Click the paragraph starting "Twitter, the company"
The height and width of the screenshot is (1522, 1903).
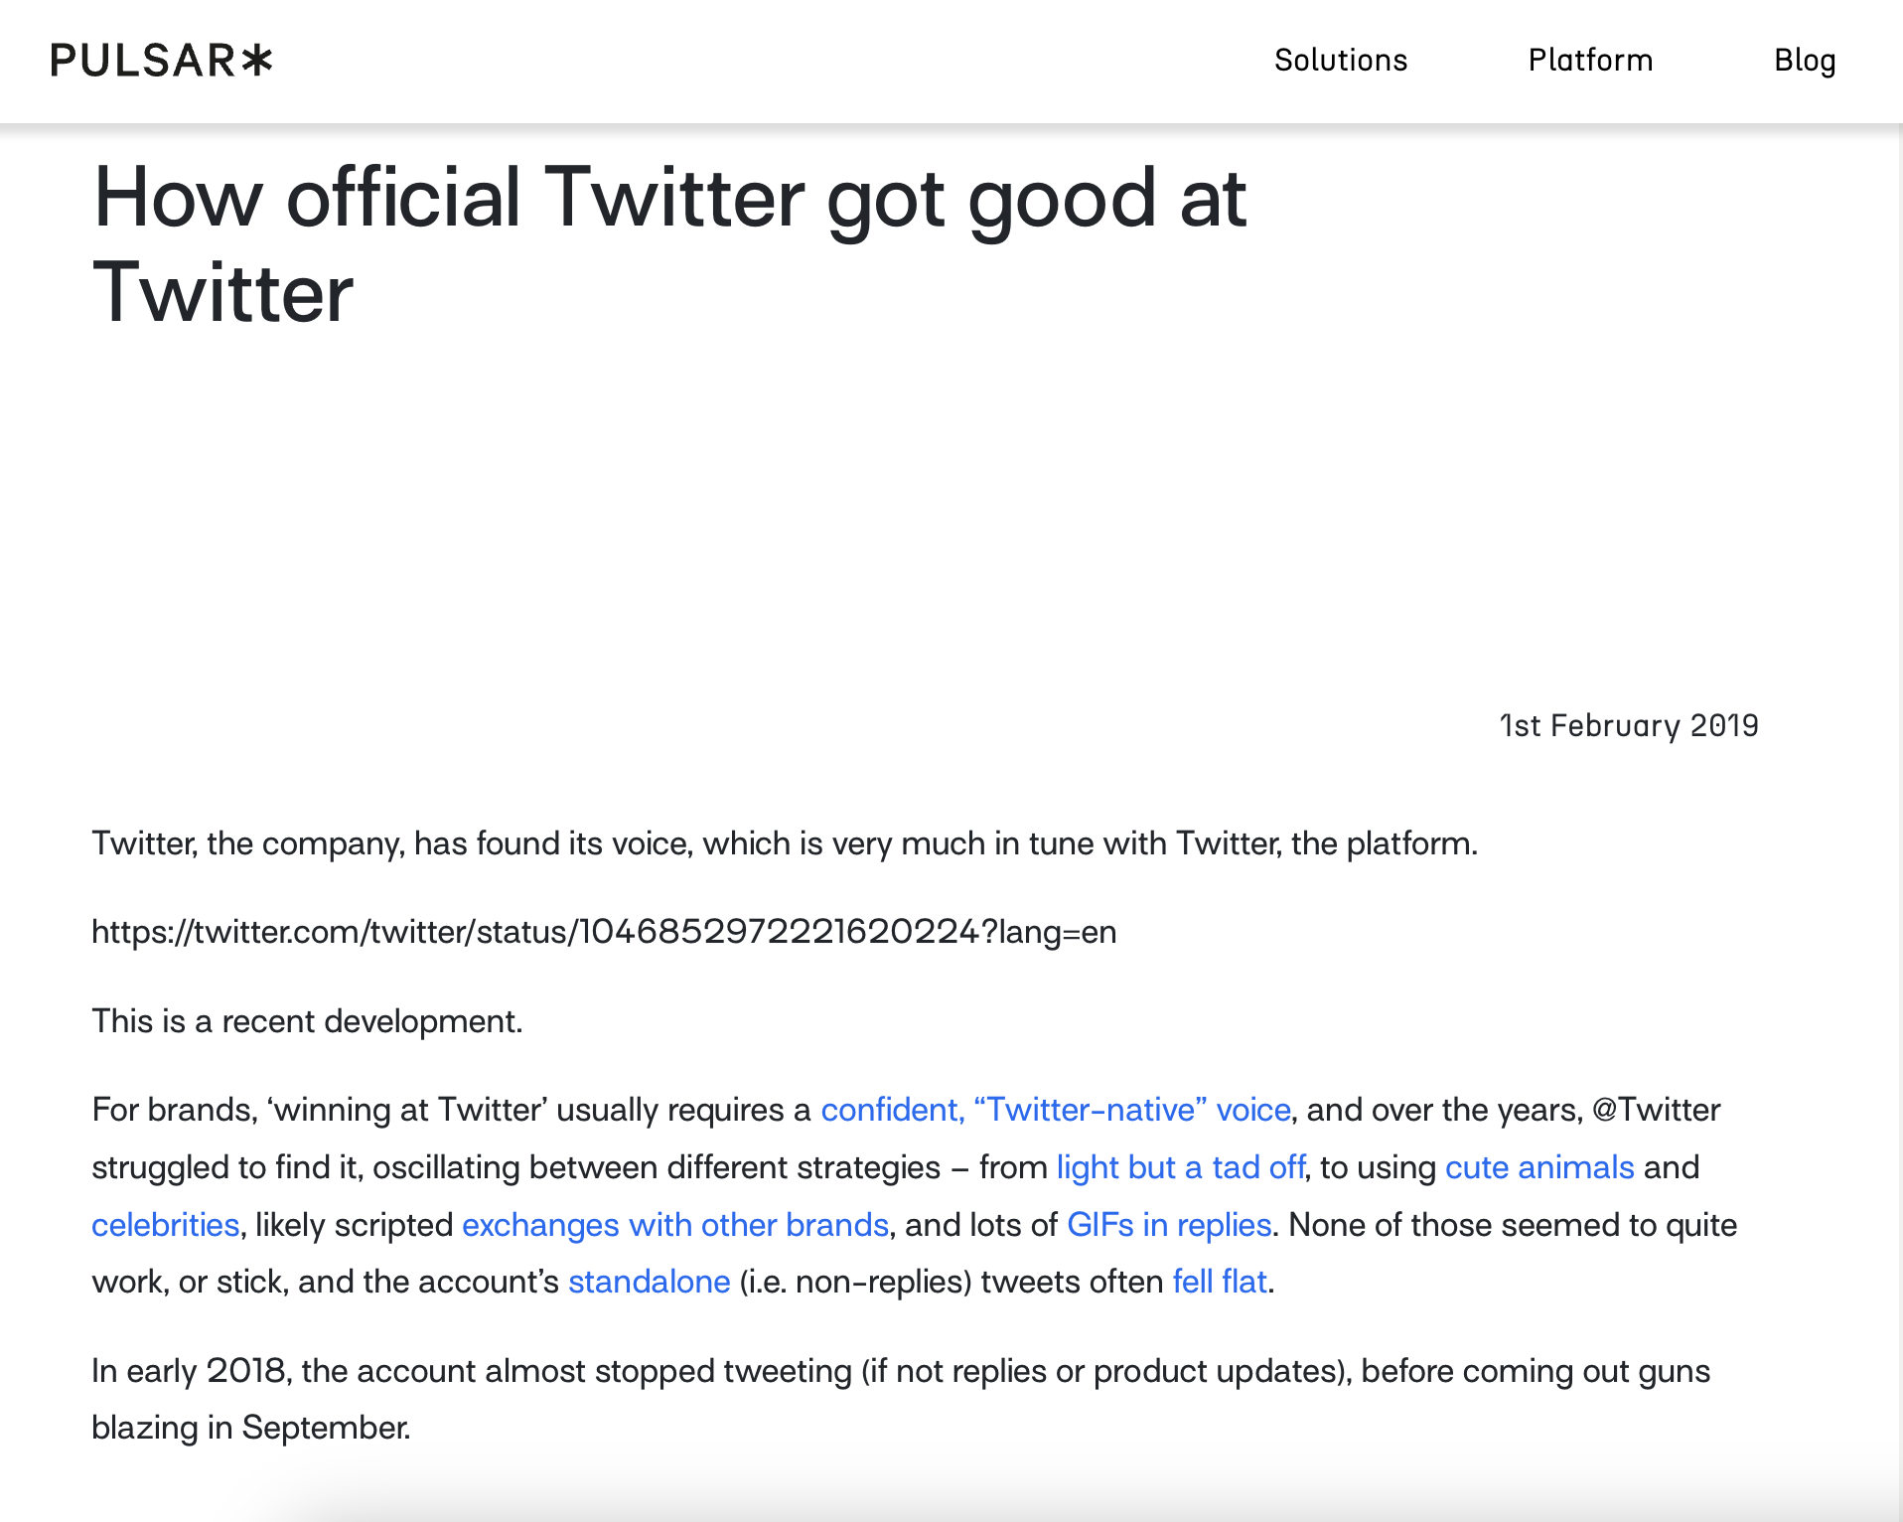tap(784, 843)
